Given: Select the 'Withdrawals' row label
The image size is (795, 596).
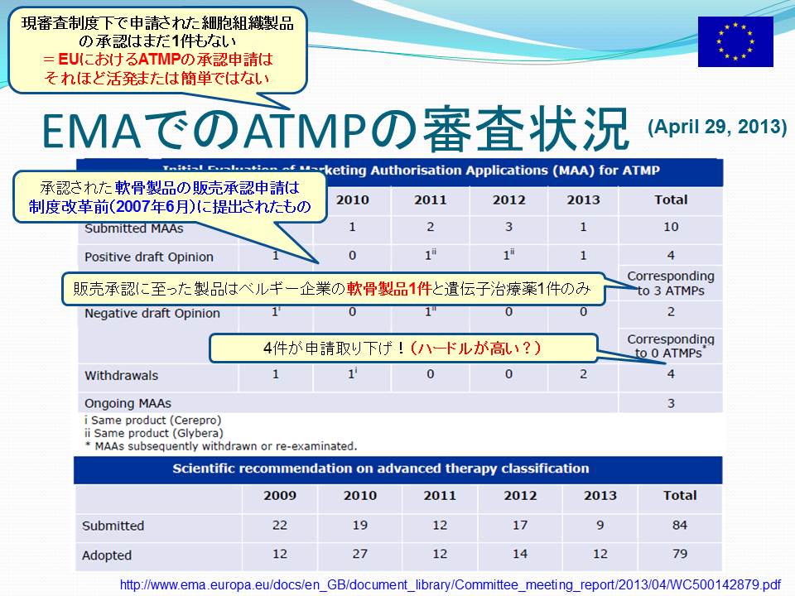Looking at the screenshot, I should tap(121, 376).
